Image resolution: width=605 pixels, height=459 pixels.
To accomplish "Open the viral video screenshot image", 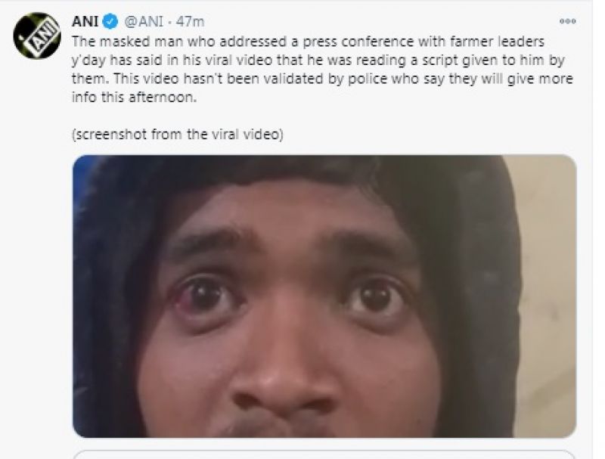I will tap(324, 296).
